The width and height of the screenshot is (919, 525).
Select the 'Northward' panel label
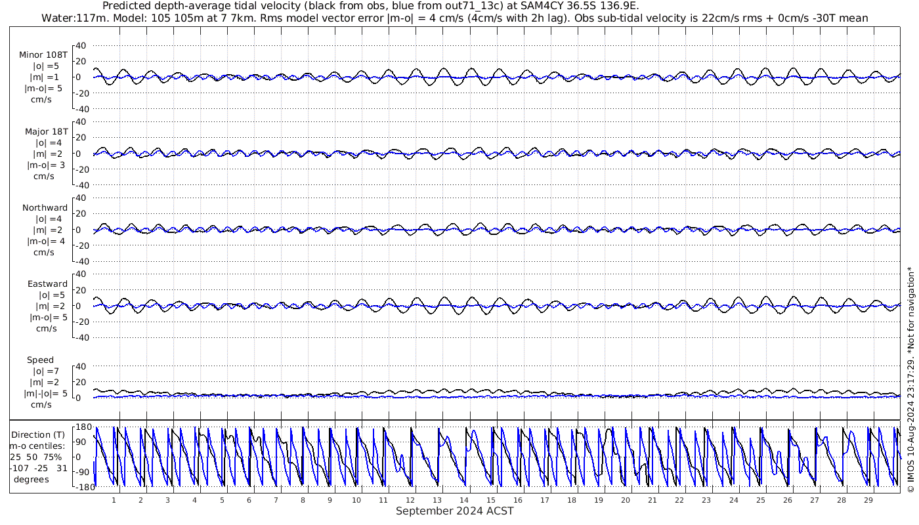[45, 208]
